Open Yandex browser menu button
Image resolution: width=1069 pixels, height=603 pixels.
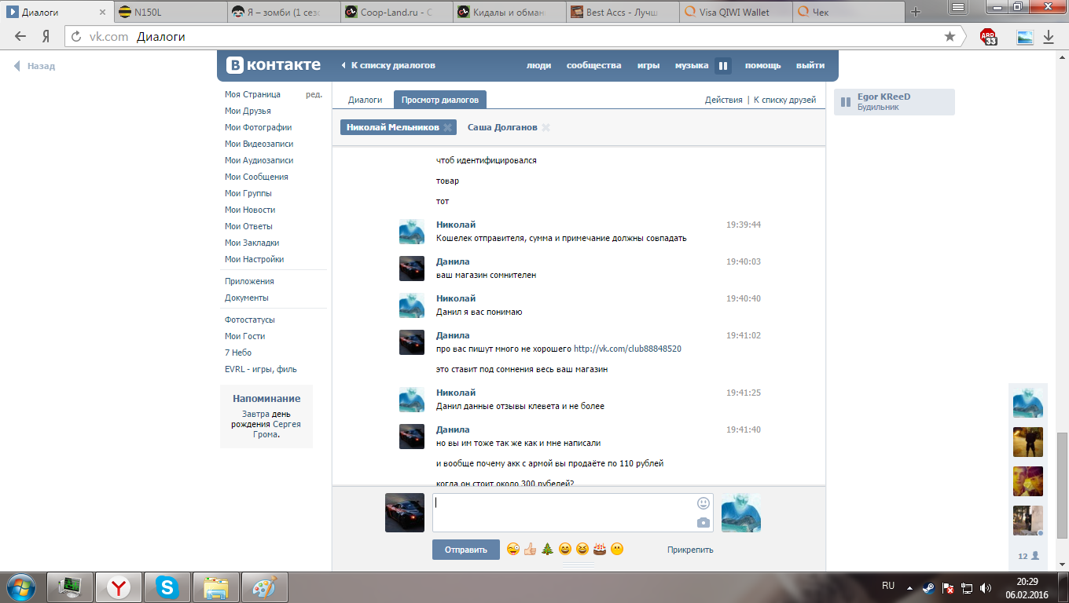point(958,7)
